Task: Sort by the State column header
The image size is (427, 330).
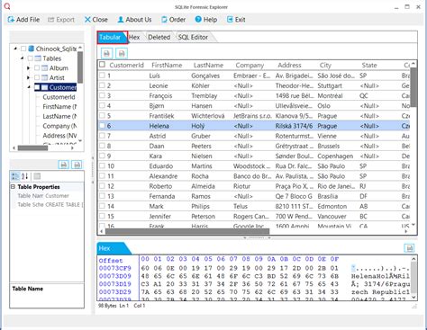Action: click(369, 65)
